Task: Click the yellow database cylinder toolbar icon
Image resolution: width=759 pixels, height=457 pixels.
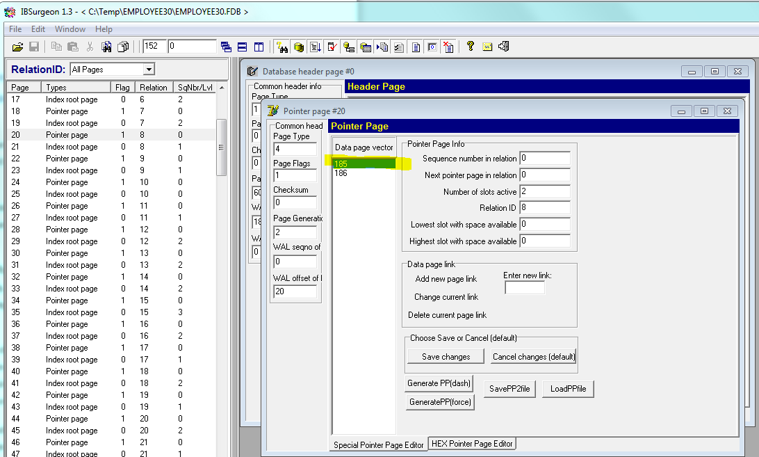Action: [298, 47]
